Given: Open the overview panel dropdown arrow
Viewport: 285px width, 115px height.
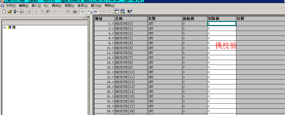Looking at the screenshot, I should (x=85, y=17).
